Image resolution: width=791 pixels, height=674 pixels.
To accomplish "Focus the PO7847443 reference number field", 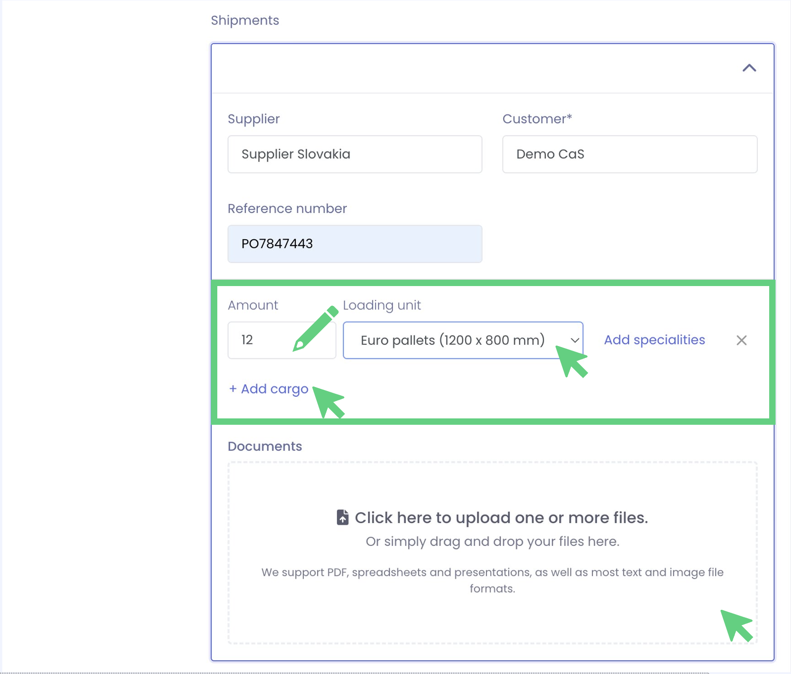I will pyautogui.click(x=355, y=244).
